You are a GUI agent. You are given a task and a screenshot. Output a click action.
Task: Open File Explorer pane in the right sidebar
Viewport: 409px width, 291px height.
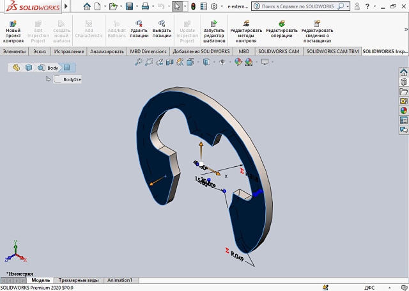403,91
